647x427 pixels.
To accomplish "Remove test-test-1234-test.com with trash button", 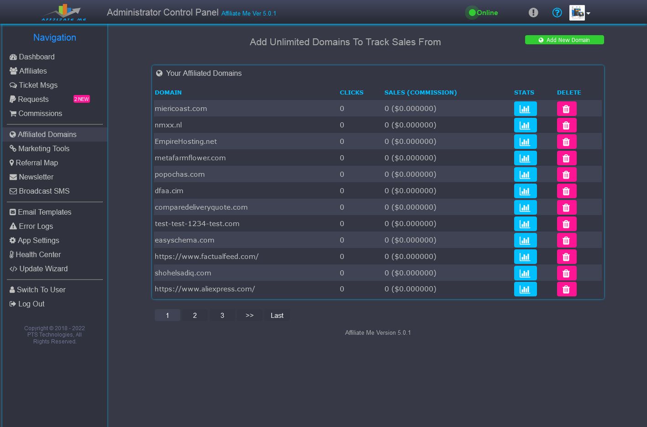I will (x=566, y=224).
